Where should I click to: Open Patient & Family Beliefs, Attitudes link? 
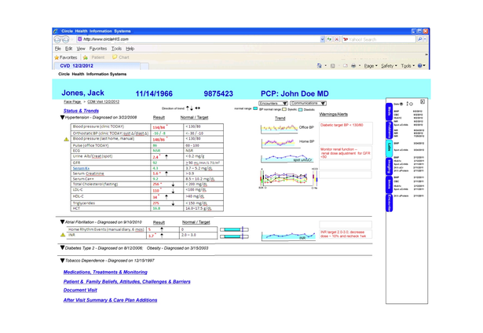(x=127, y=281)
